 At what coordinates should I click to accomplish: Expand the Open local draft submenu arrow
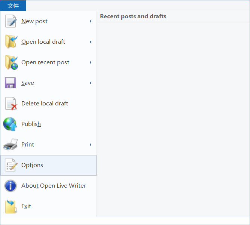click(91, 42)
